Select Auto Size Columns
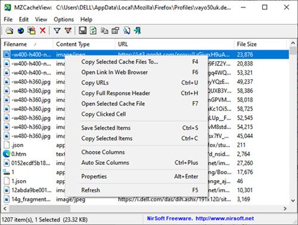 [137, 163]
